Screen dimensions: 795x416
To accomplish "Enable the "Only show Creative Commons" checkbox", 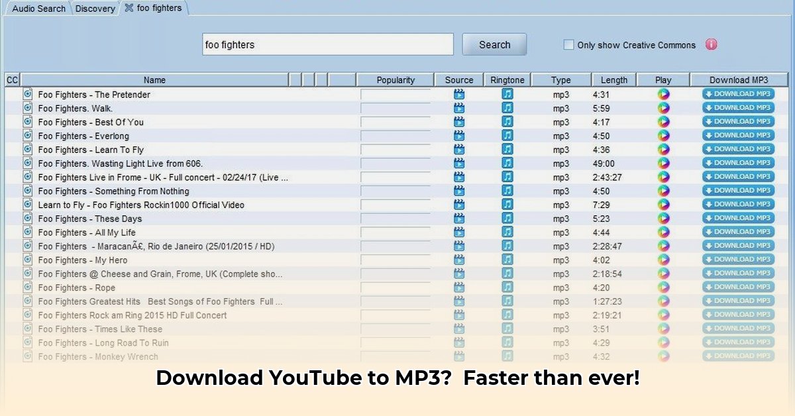I will pos(568,44).
